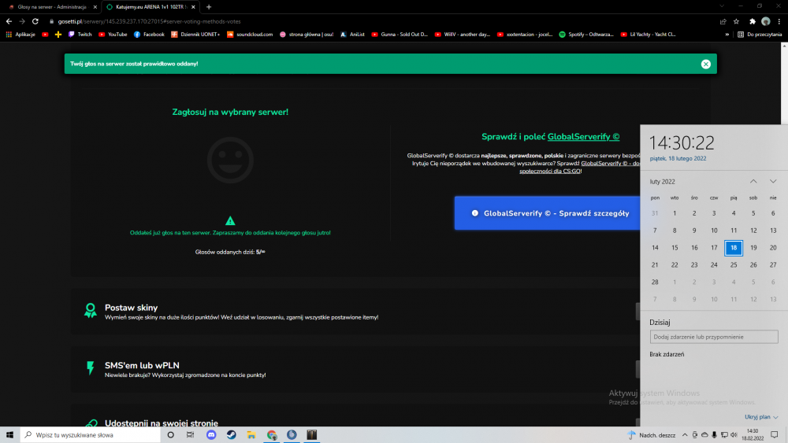Open a new browser tab

209,7
